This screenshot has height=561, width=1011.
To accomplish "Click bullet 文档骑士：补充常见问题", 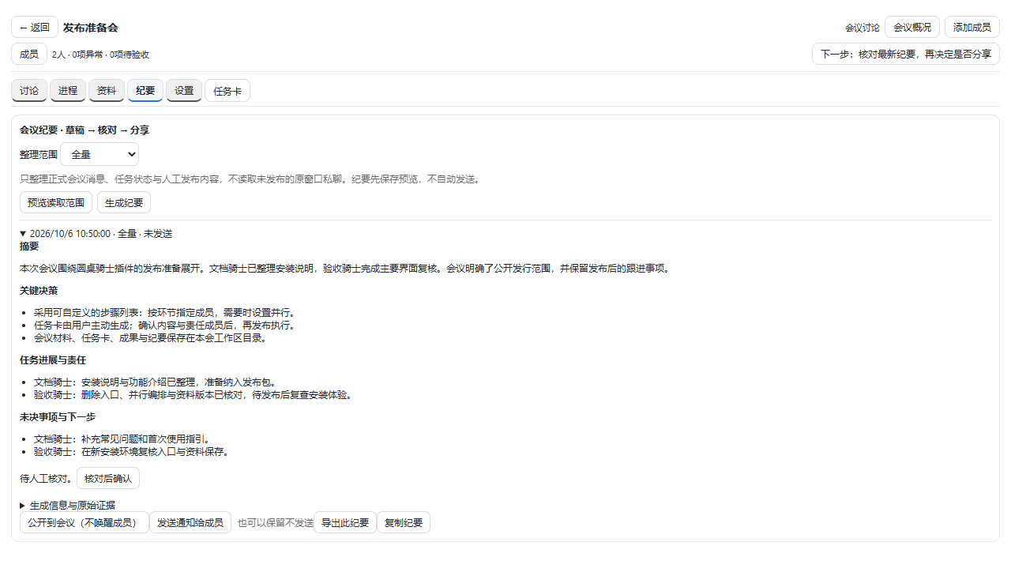I will point(122,439).
